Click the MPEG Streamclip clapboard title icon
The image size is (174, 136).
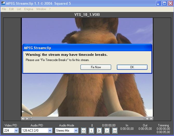3,3
